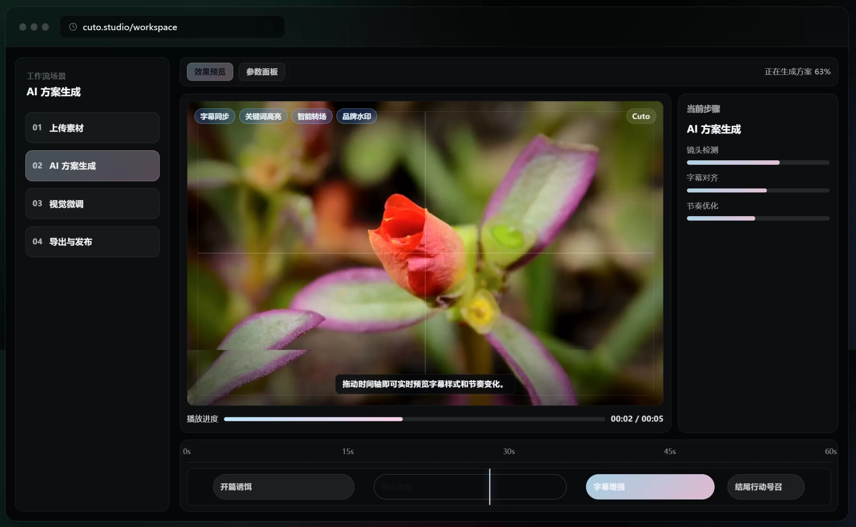Screen dimensions: 856x527
Task: Switch to the 效果预览 tab
Action: pyautogui.click(x=210, y=72)
